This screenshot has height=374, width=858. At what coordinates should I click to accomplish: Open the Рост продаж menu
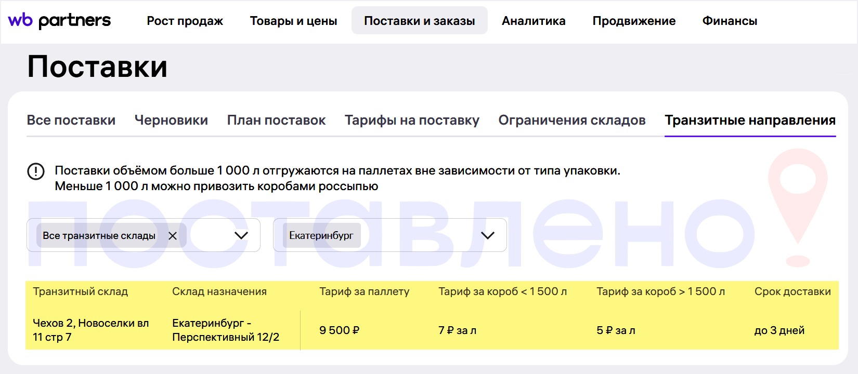coord(185,21)
